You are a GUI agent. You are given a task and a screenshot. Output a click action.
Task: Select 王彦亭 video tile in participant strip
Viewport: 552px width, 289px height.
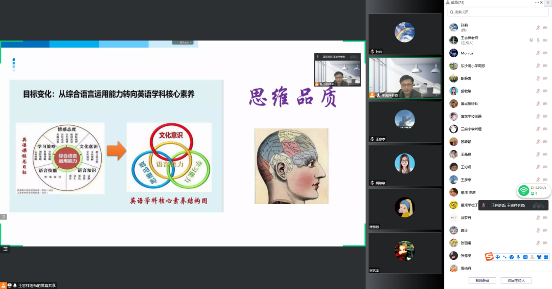[405, 122]
